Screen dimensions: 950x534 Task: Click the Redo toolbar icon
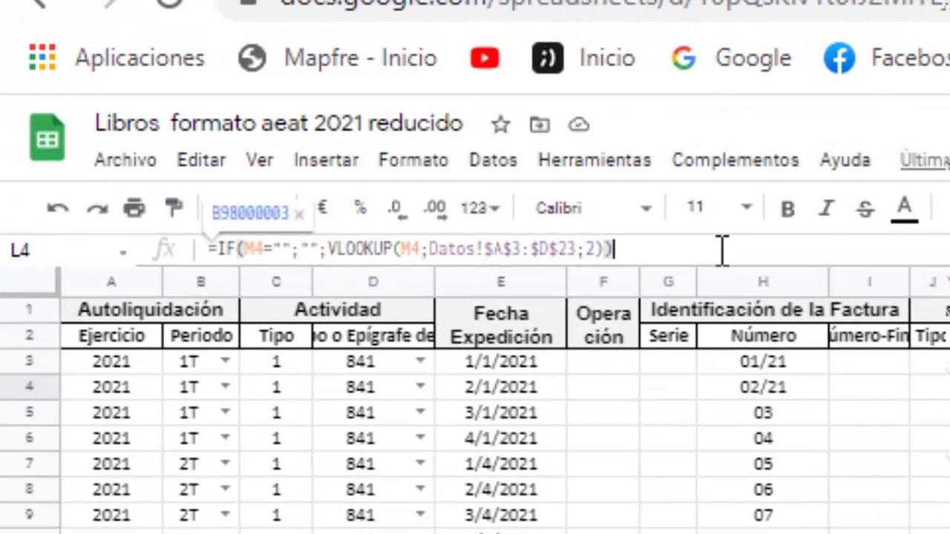click(x=96, y=208)
